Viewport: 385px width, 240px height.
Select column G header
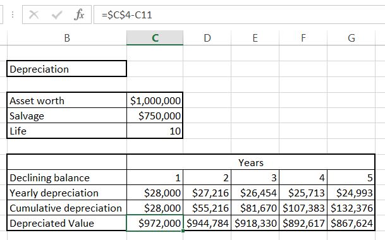tap(351, 38)
